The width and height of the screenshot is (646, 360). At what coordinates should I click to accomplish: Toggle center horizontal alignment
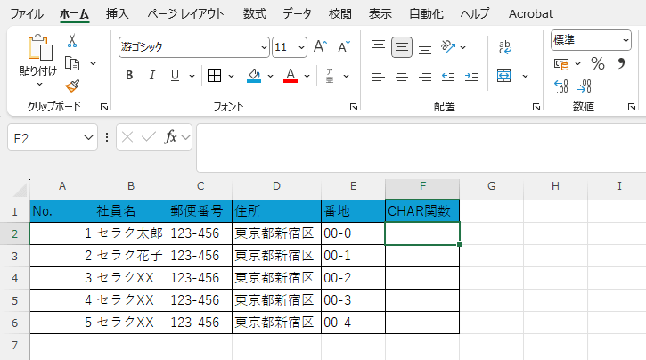click(402, 76)
